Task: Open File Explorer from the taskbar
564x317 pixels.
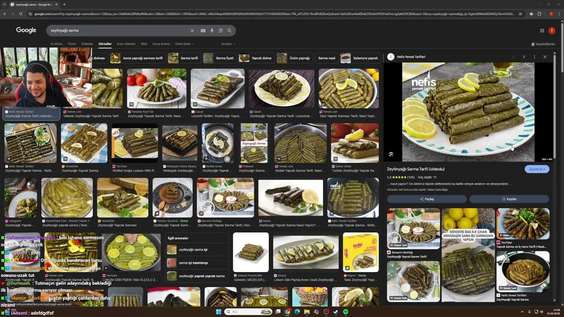Action: coord(307,312)
